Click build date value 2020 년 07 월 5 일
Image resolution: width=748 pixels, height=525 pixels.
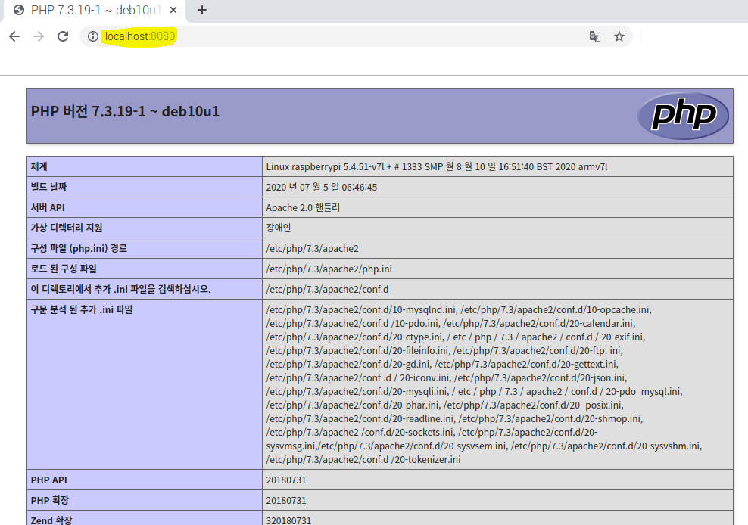click(x=322, y=187)
